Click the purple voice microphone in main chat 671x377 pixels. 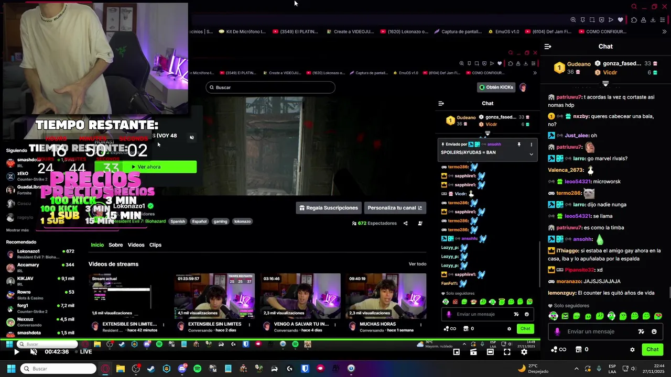click(x=557, y=331)
